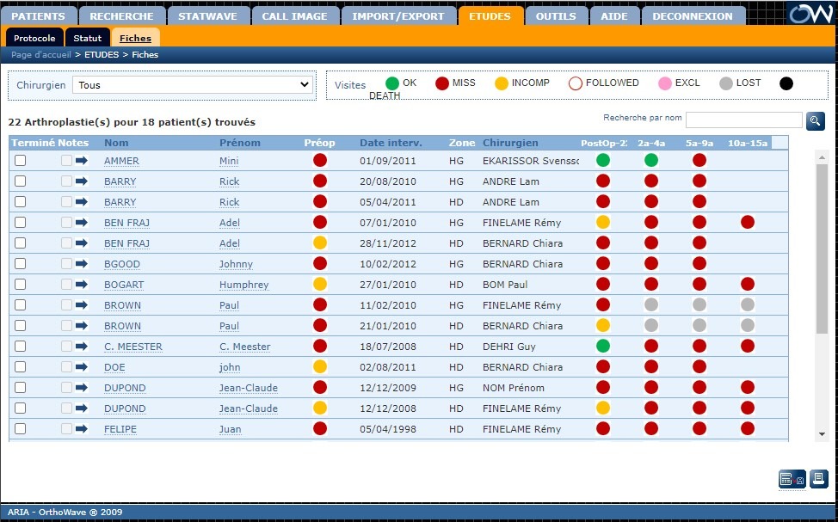The width and height of the screenshot is (838, 522).
Task: Open the AMMER row arrow icon
Action: pos(81,160)
